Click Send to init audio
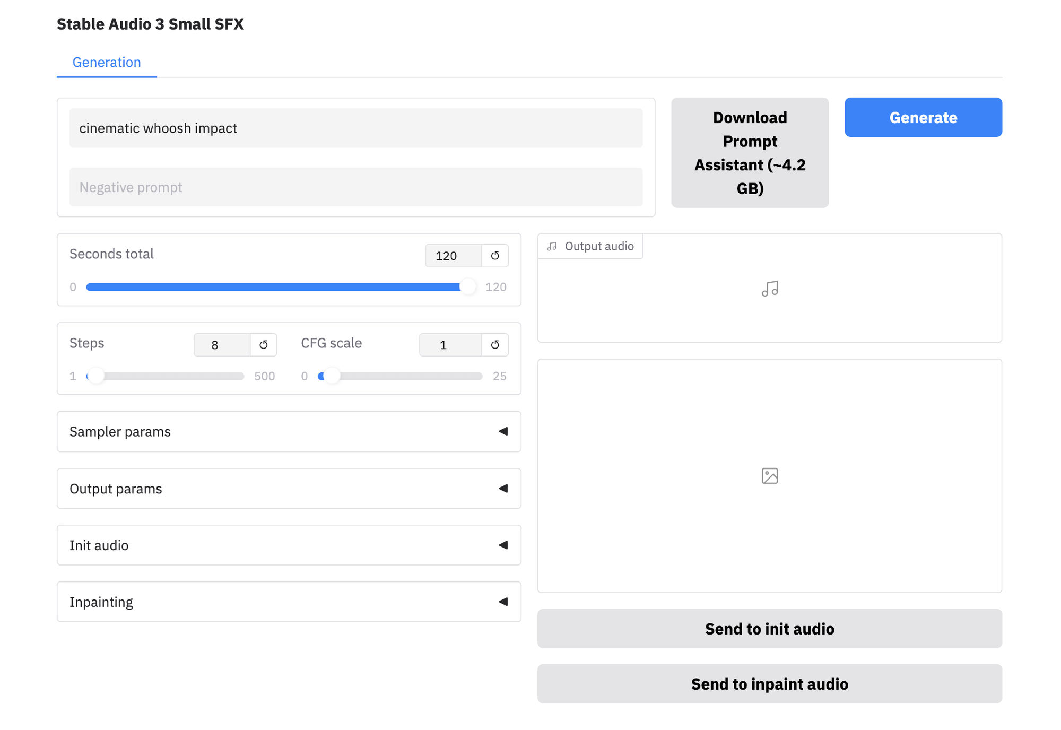The width and height of the screenshot is (1061, 730). (x=770, y=629)
